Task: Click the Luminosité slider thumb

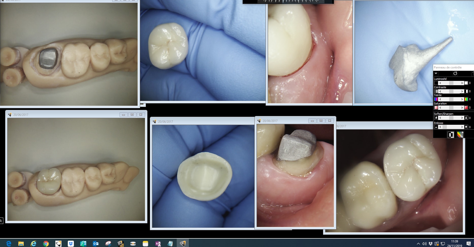Action: pyautogui.click(x=451, y=83)
